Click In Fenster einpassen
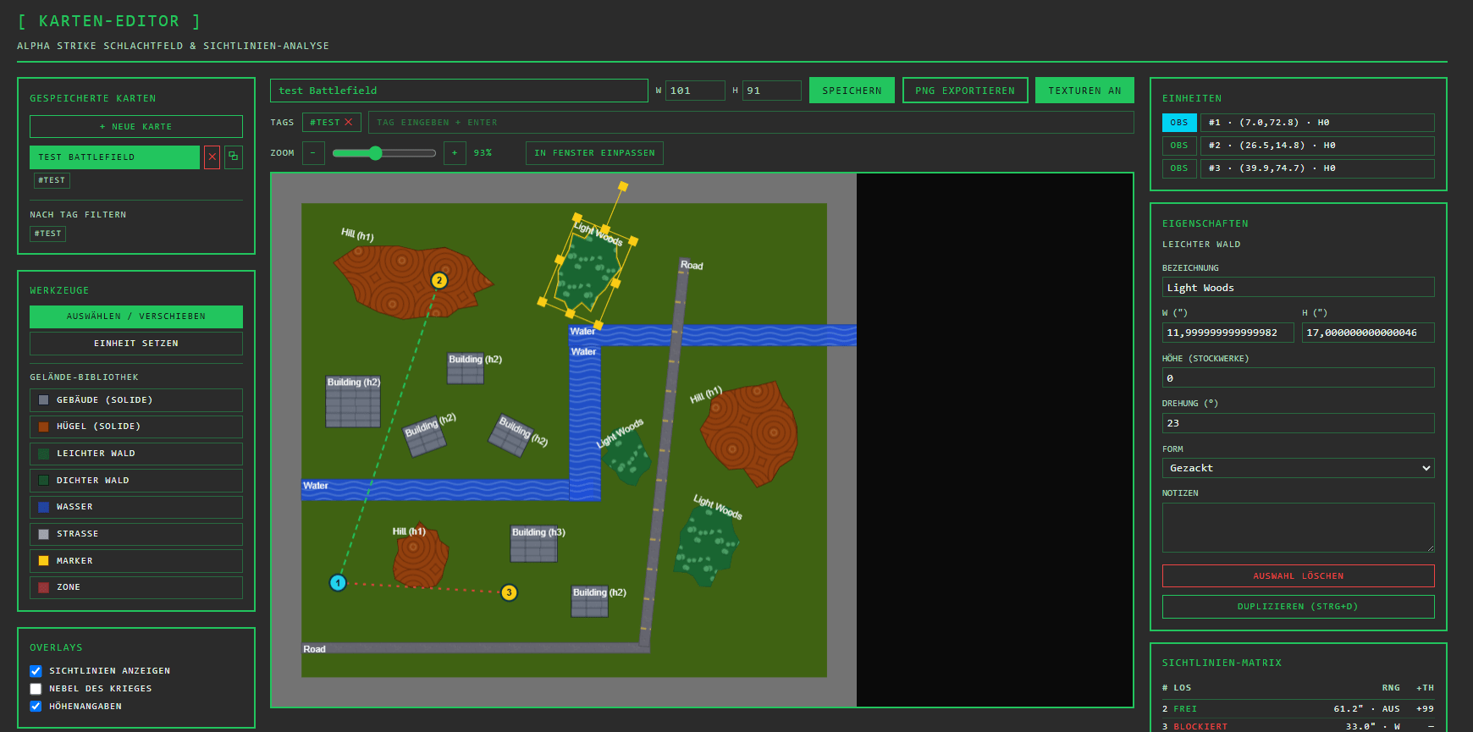Viewport: 1473px width, 732px height. pos(594,153)
